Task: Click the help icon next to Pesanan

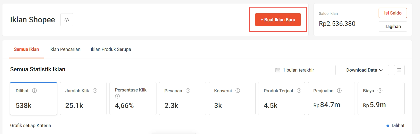Action: (x=188, y=91)
